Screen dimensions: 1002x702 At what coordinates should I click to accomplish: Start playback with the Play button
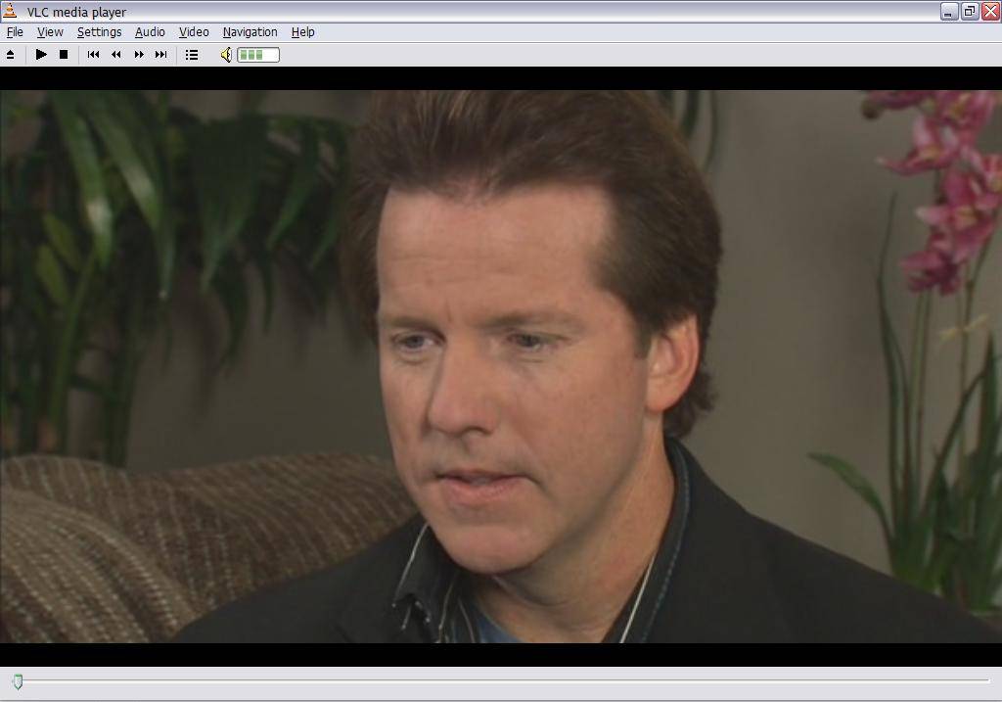point(41,55)
